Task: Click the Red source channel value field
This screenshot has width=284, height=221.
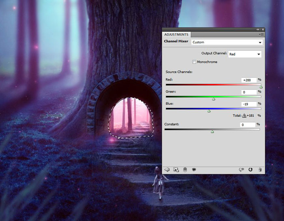Action: click(x=248, y=80)
